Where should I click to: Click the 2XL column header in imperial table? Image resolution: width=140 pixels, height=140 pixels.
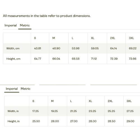point(110,101)
